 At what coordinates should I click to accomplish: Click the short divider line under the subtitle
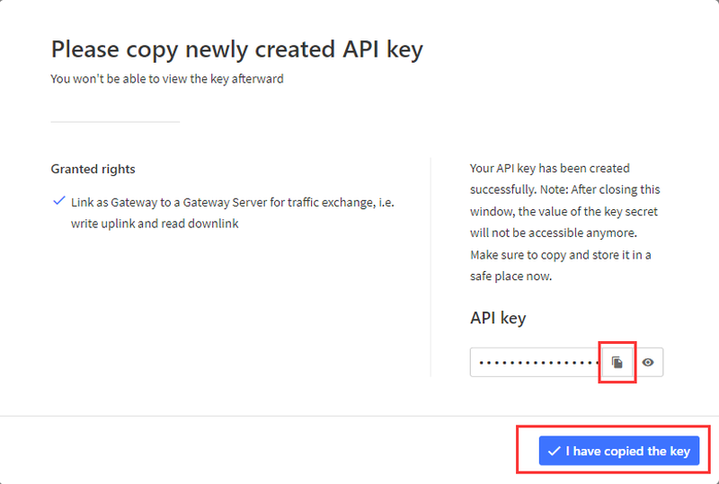click(115, 121)
